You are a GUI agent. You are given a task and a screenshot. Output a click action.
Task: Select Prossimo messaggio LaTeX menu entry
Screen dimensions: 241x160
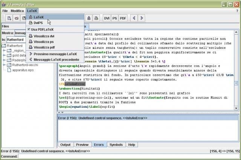pyautogui.click(x=55, y=54)
